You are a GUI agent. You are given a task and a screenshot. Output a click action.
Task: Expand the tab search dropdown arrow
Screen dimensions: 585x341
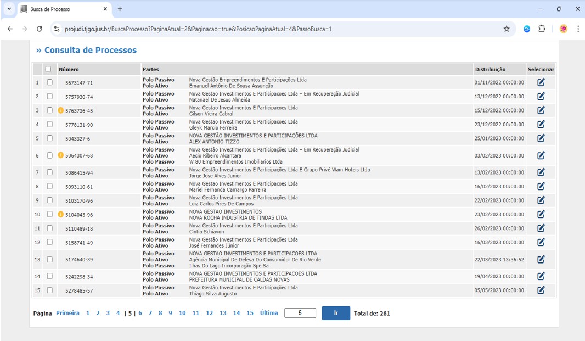pos(9,9)
